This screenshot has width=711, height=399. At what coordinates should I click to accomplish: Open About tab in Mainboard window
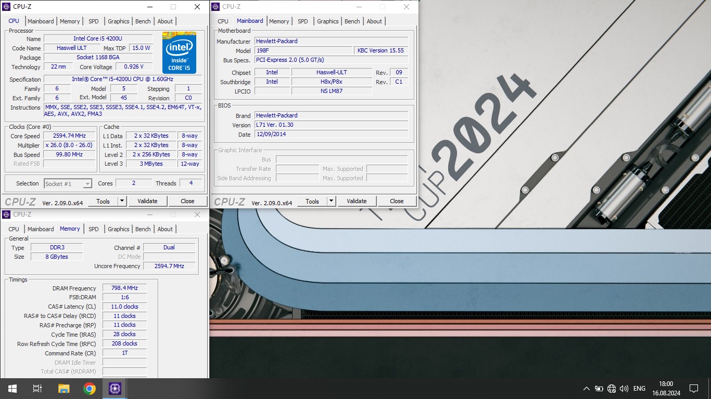click(374, 21)
